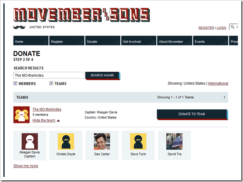The height and width of the screenshot is (182, 243).
Task: Select Dave Turin's yellow avatar
Action: coord(138,141)
